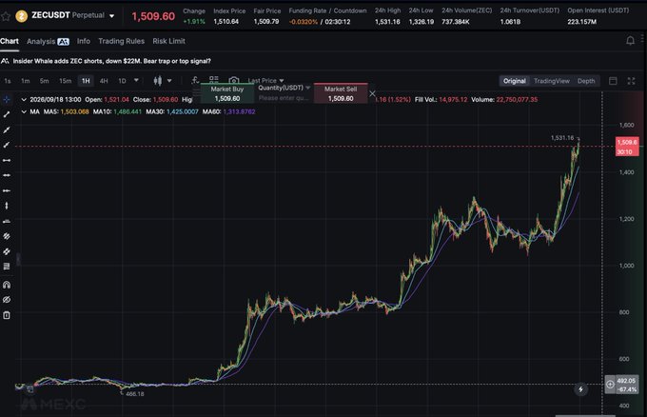Expand more timeframe options arrow
Viewport: 647px width, 417px height.
pyautogui.click(x=136, y=81)
